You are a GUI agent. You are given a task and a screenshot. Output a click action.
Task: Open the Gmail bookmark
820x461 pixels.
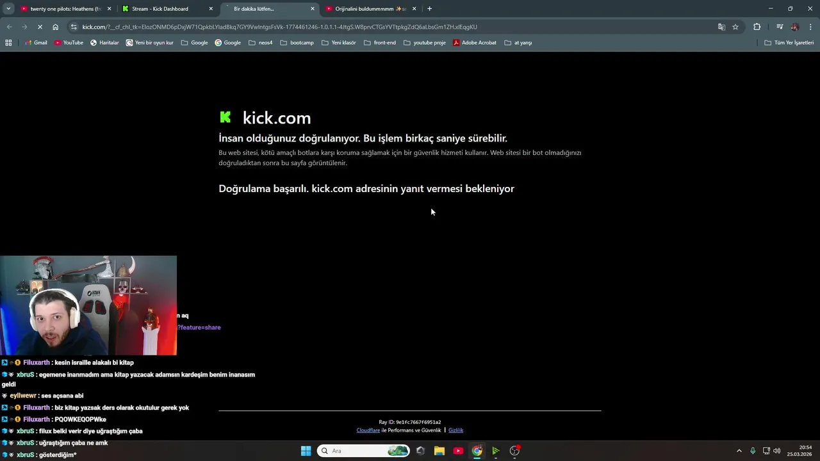tap(36, 43)
